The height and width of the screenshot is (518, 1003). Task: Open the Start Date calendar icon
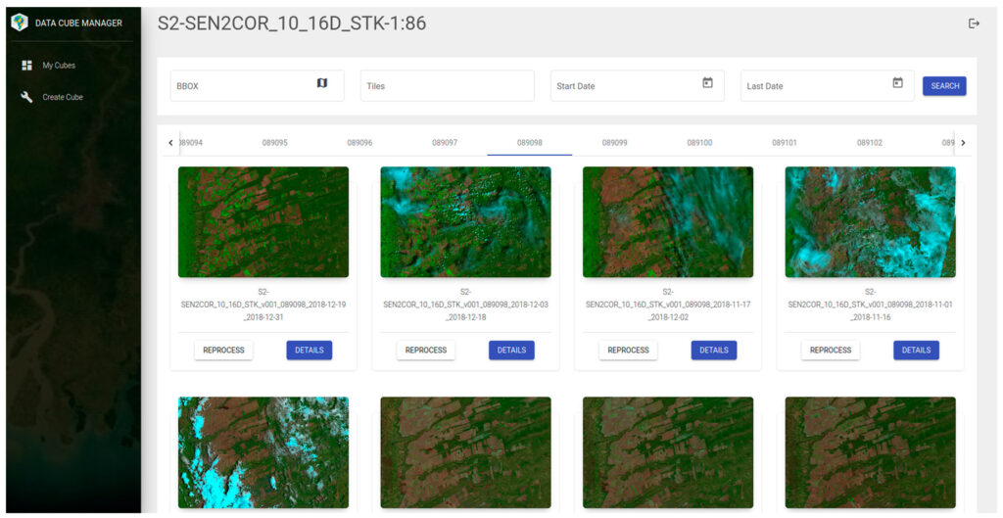pos(707,84)
